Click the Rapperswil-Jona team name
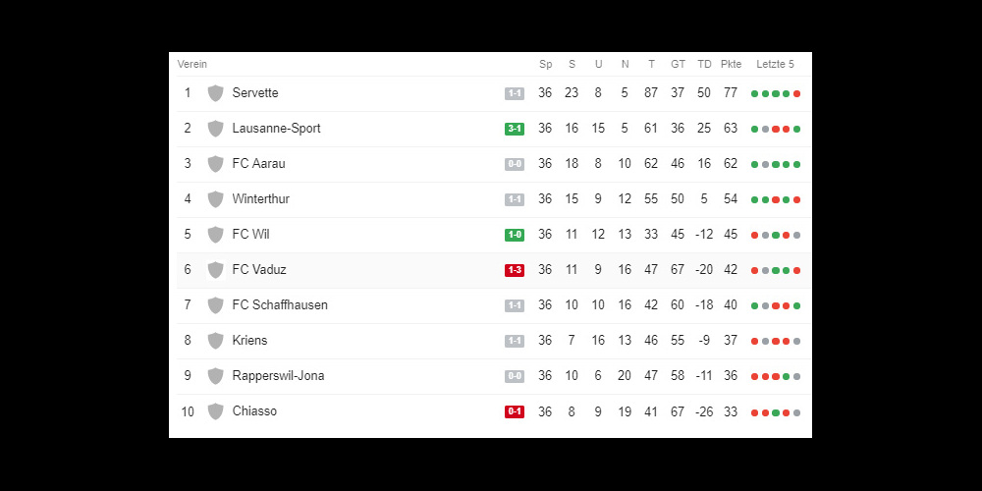This screenshot has height=491, width=982. pyautogui.click(x=278, y=376)
